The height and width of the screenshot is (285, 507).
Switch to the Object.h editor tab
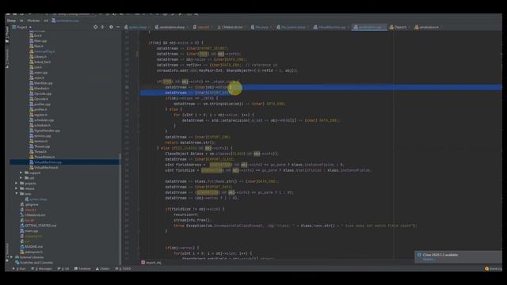click(399, 27)
